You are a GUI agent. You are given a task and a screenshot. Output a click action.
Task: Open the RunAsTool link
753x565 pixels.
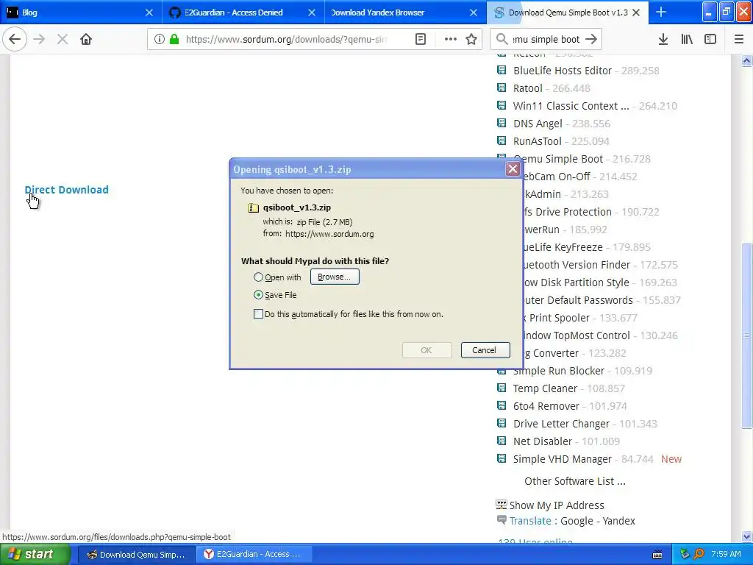[537, 141]
